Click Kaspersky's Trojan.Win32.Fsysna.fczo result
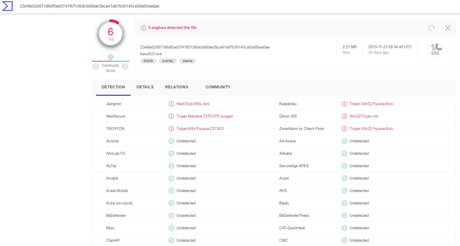 tap(371, 104)
